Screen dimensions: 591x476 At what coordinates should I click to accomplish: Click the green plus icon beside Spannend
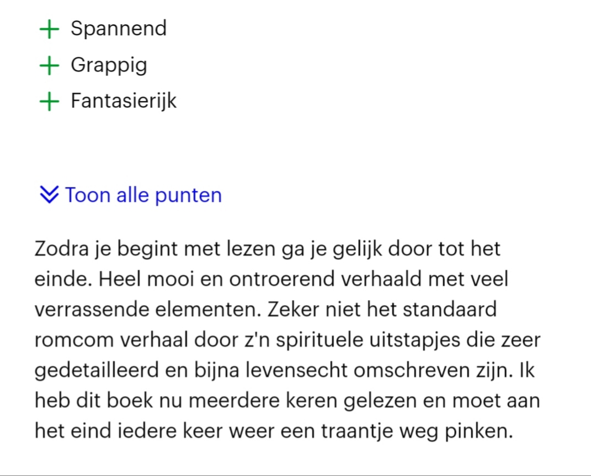pyautogui.click(x=49, y=29)
